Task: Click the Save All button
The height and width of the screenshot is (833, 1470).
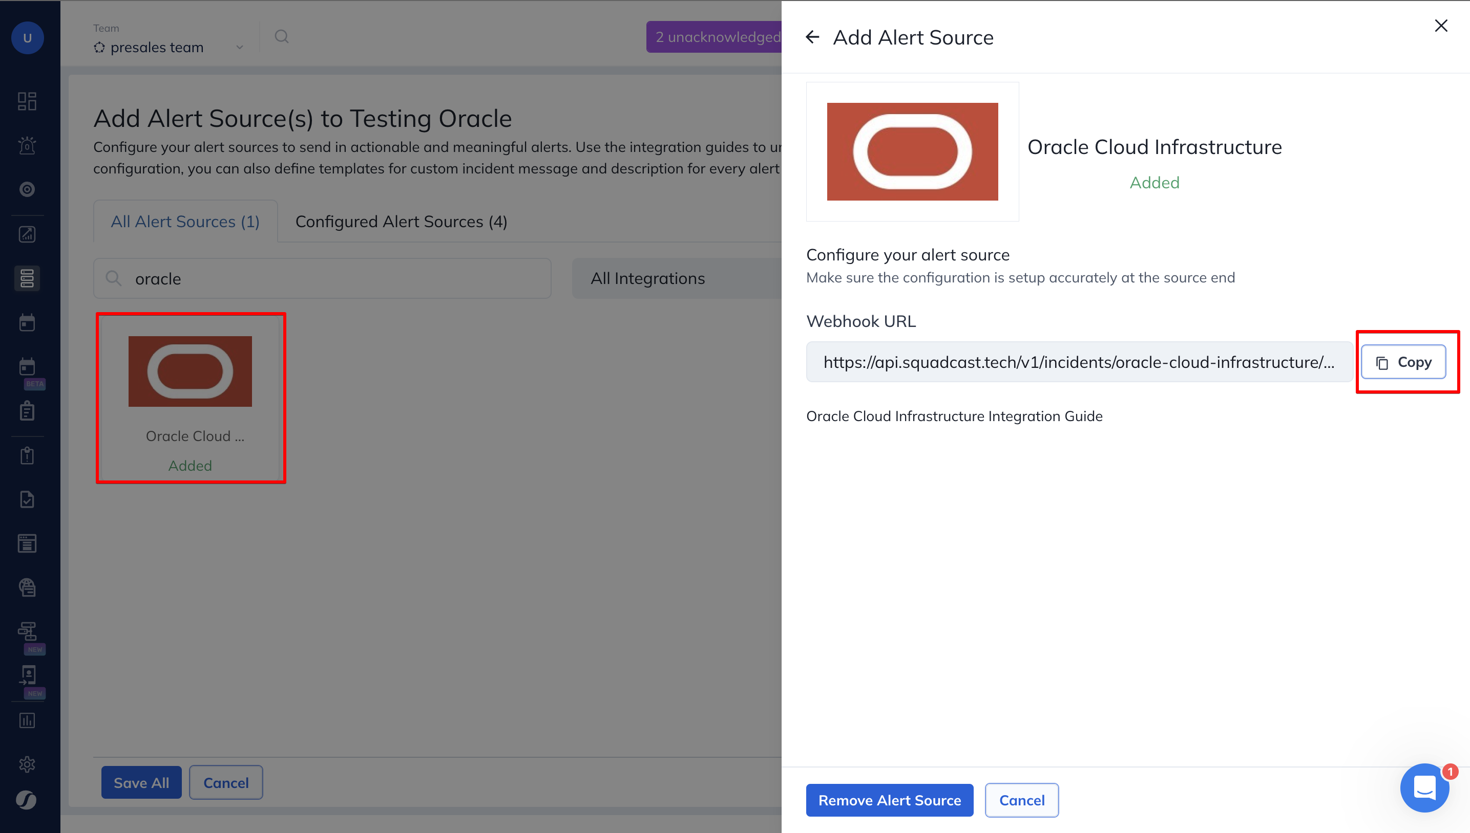Action: [x=141, y=782]
